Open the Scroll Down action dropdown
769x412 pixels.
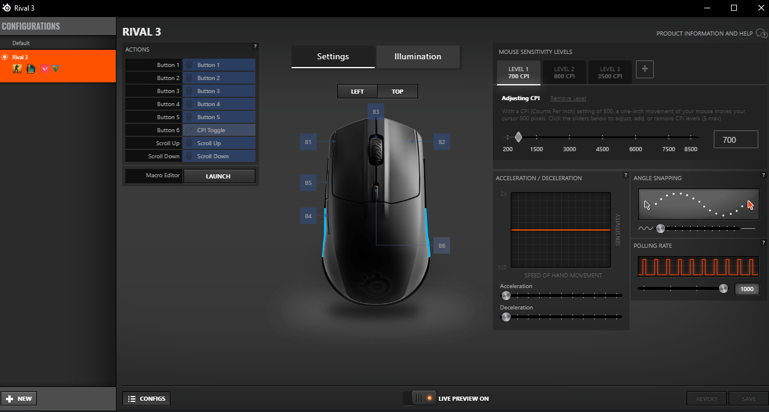point(219,156)
